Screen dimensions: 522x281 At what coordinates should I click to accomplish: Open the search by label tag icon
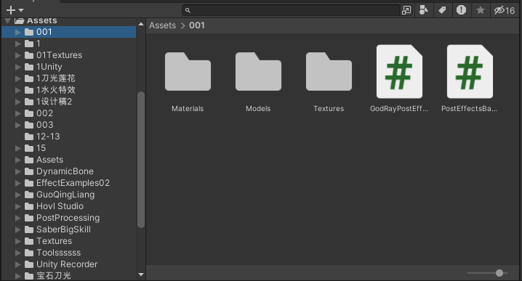442,10
